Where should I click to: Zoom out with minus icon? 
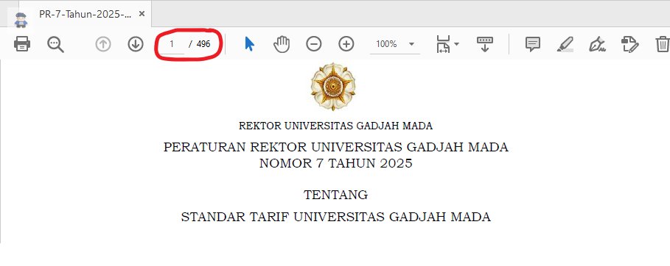(x=314, y=44)
